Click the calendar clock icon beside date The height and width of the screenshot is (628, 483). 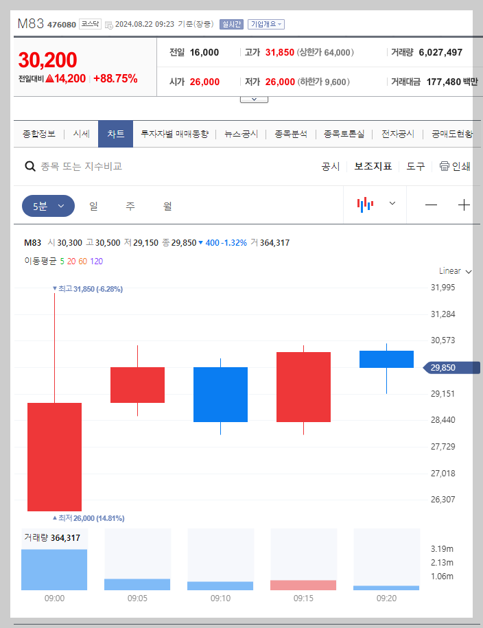[108, 25]
